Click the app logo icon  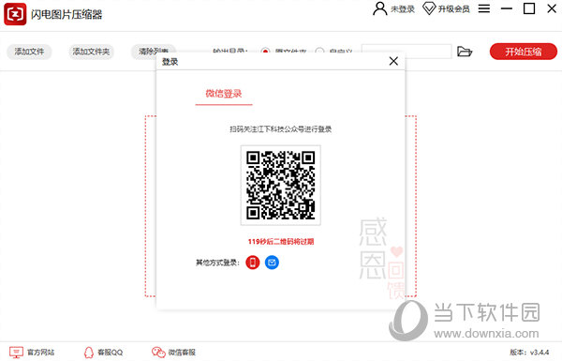(x=15, y=14)
